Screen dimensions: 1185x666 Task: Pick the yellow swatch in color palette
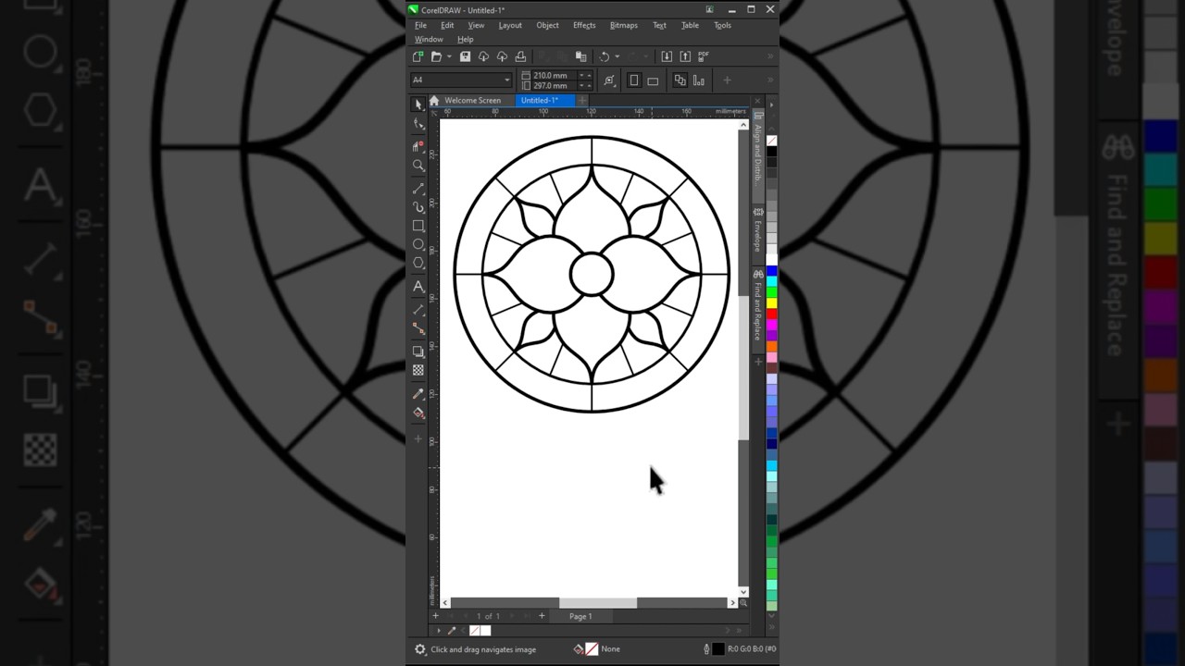pyautogui.click(x=771, y=303)
